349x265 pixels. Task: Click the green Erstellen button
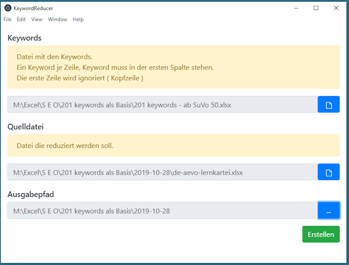pos(321,234)
